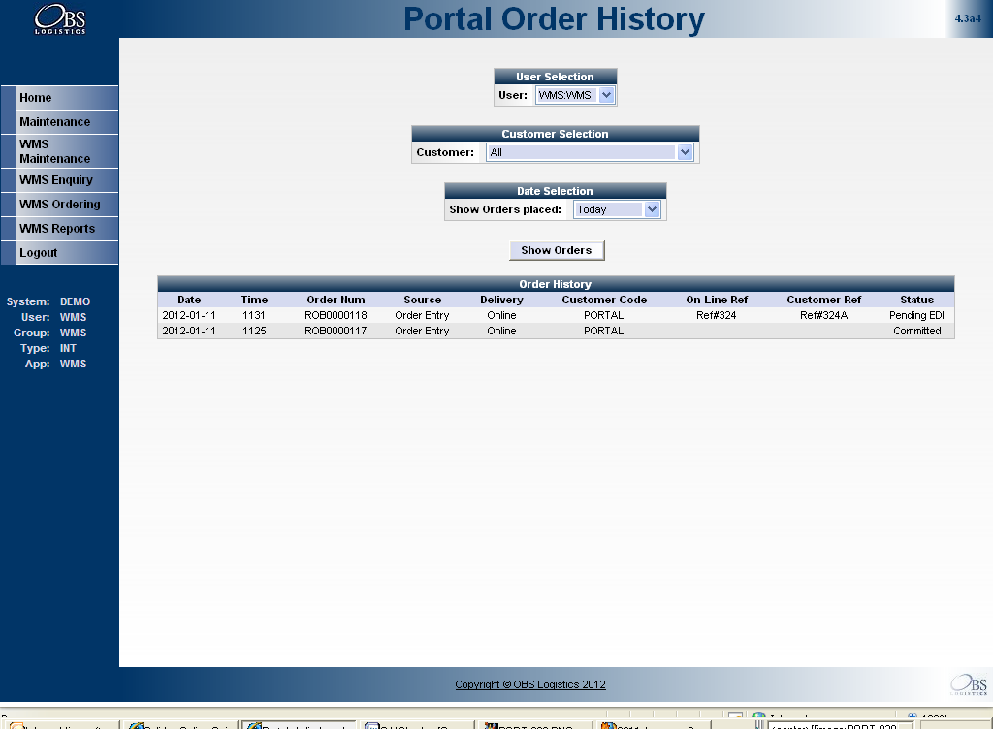Expand the Customer dropdown set to All

(x=590, y=152)
